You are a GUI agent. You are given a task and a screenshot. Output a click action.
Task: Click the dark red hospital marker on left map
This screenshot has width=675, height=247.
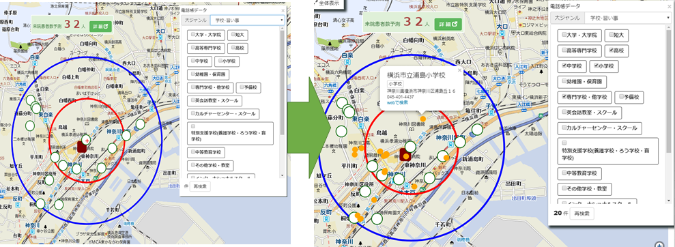click(x=82, y=146)
